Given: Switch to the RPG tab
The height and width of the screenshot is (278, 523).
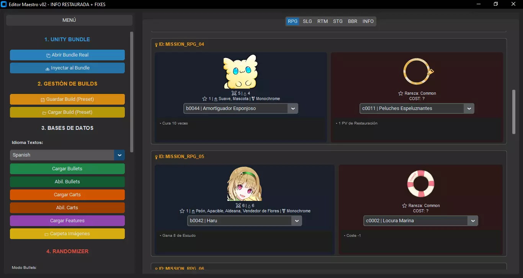Looking at the screenshot, I should (x=293, y=21).
